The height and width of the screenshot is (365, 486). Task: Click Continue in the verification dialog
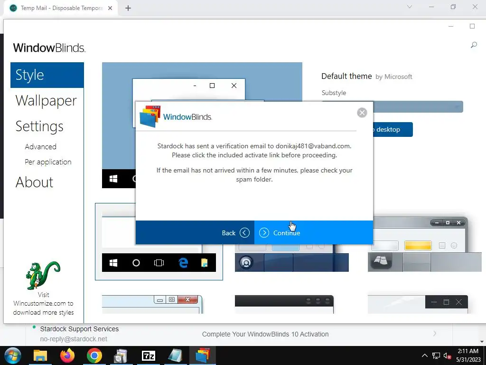click(313, 232)
